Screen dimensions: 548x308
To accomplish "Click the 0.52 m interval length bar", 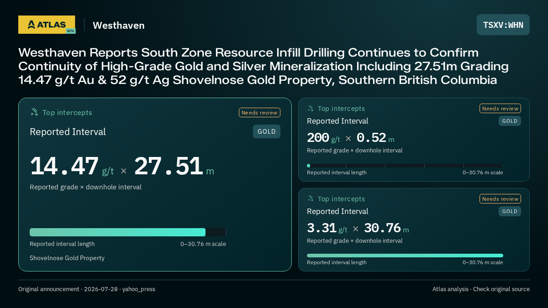I will pyautogui.click(x=405, y=166).
